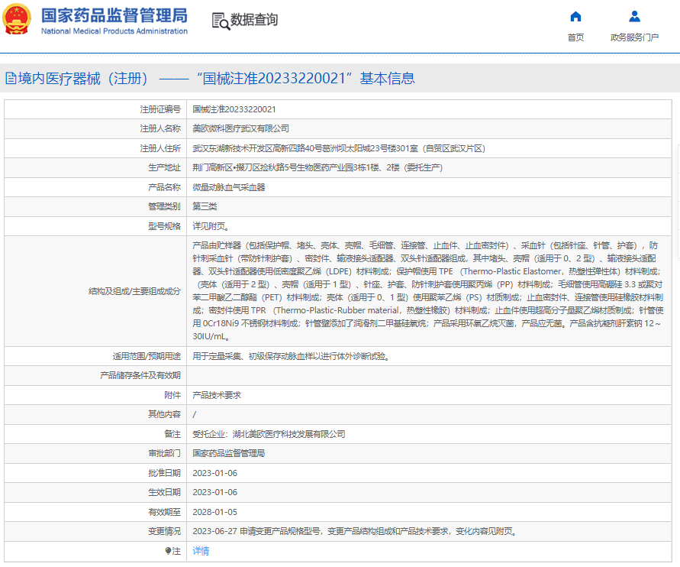Click expiry date 2028-01-05
This screenshot has height=567, width=680.
(x=214, y=512)
